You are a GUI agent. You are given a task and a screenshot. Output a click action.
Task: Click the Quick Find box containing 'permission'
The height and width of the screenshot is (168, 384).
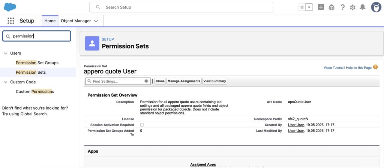coord(36,36)
